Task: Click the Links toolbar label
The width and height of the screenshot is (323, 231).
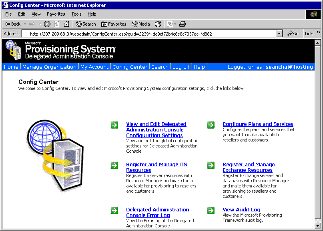Action: click(x=310, y=34)
